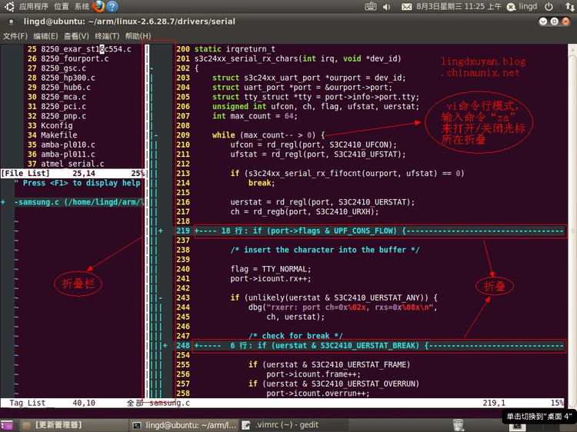577x432 pixels.
Task: Open 应用程序 menu in top panel
Action: (x=34, y=7)
